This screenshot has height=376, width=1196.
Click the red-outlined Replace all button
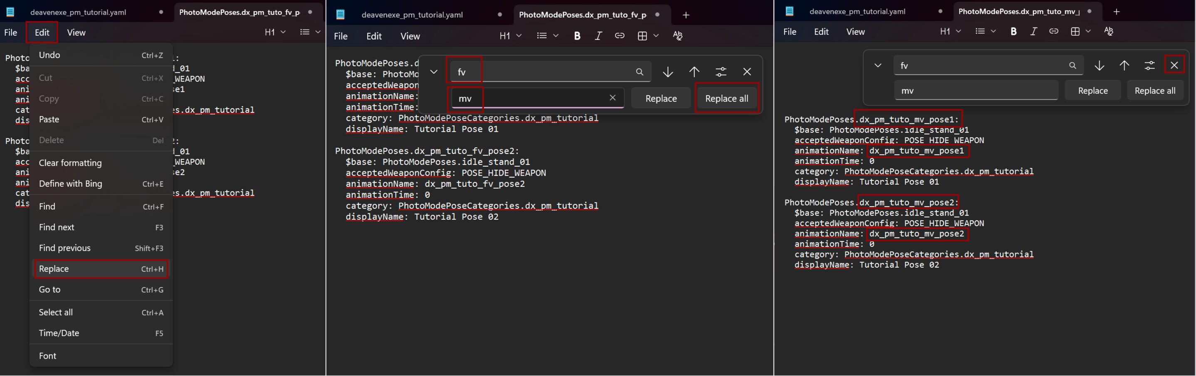tap(726, 98)
